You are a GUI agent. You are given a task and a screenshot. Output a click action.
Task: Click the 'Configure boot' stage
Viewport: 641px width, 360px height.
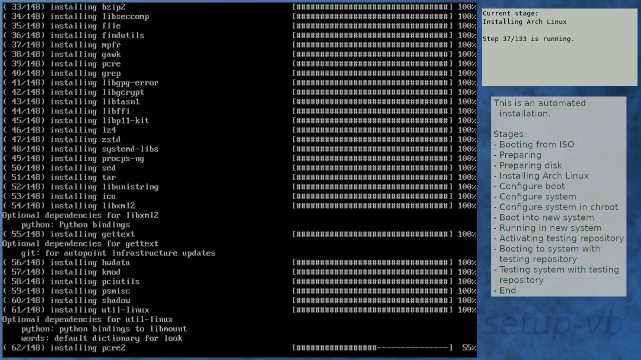pos(532,186)
